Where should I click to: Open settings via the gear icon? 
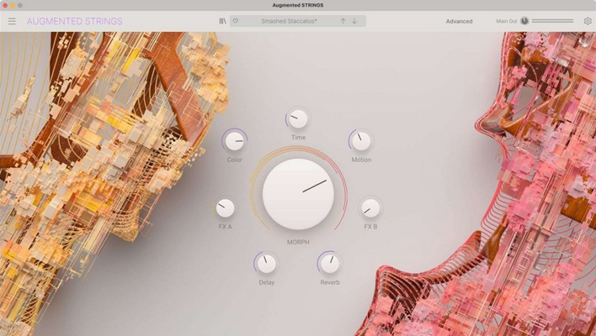pos(588,21)
